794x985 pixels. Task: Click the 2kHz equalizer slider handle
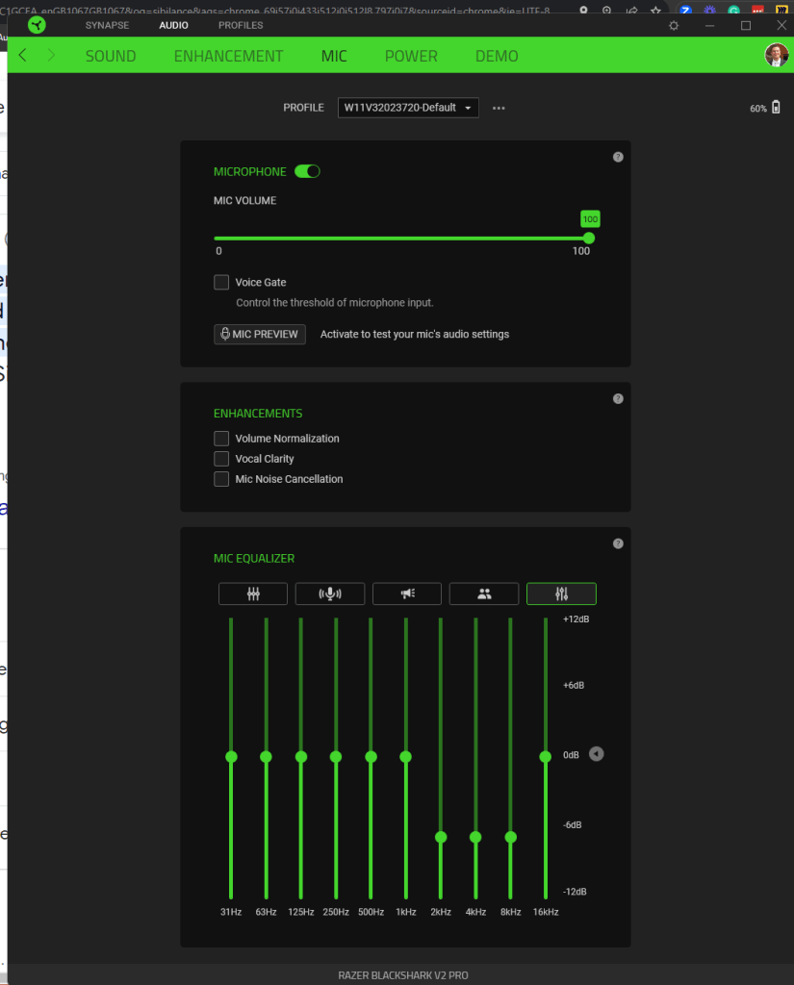click(x=441, y=837)
